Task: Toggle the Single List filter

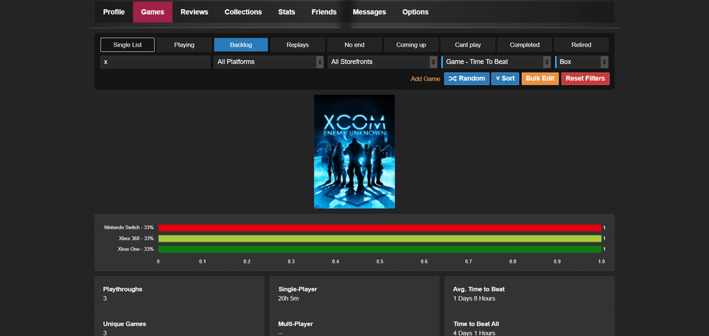Action: tap(127, 45)
